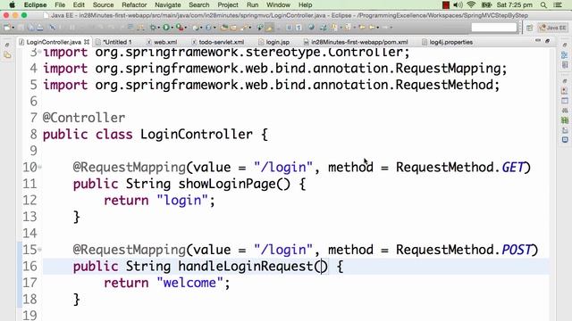Toggle Skip All Breakpoints button
572x321 pixels.
click(53, 28)
